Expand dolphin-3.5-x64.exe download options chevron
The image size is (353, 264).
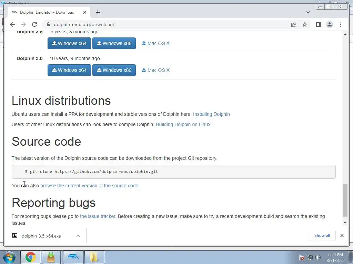(x=78, y=236)
